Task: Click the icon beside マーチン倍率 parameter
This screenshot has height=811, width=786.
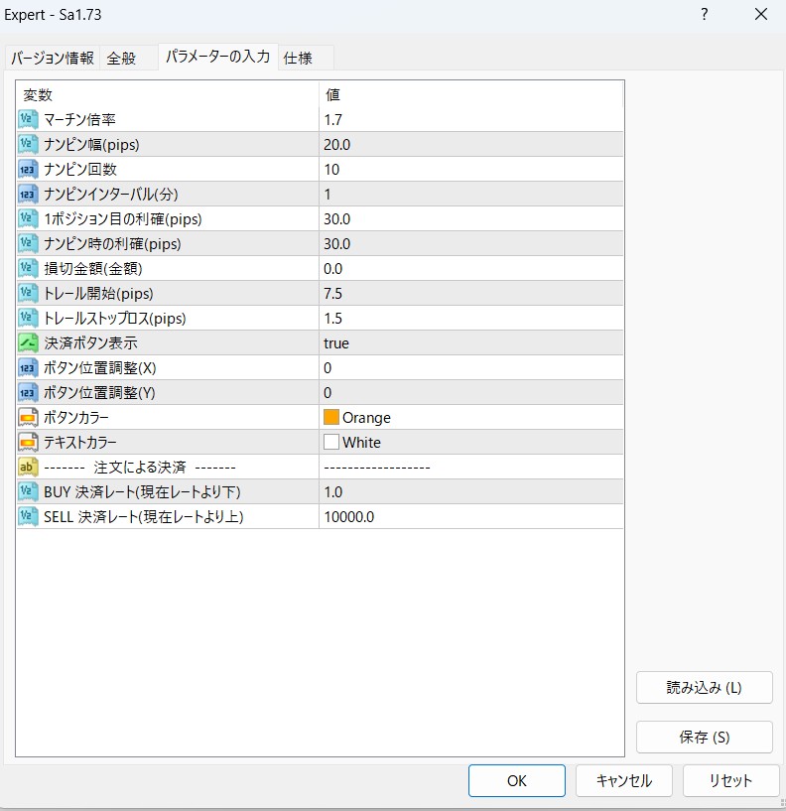Action: pos(28,119)
